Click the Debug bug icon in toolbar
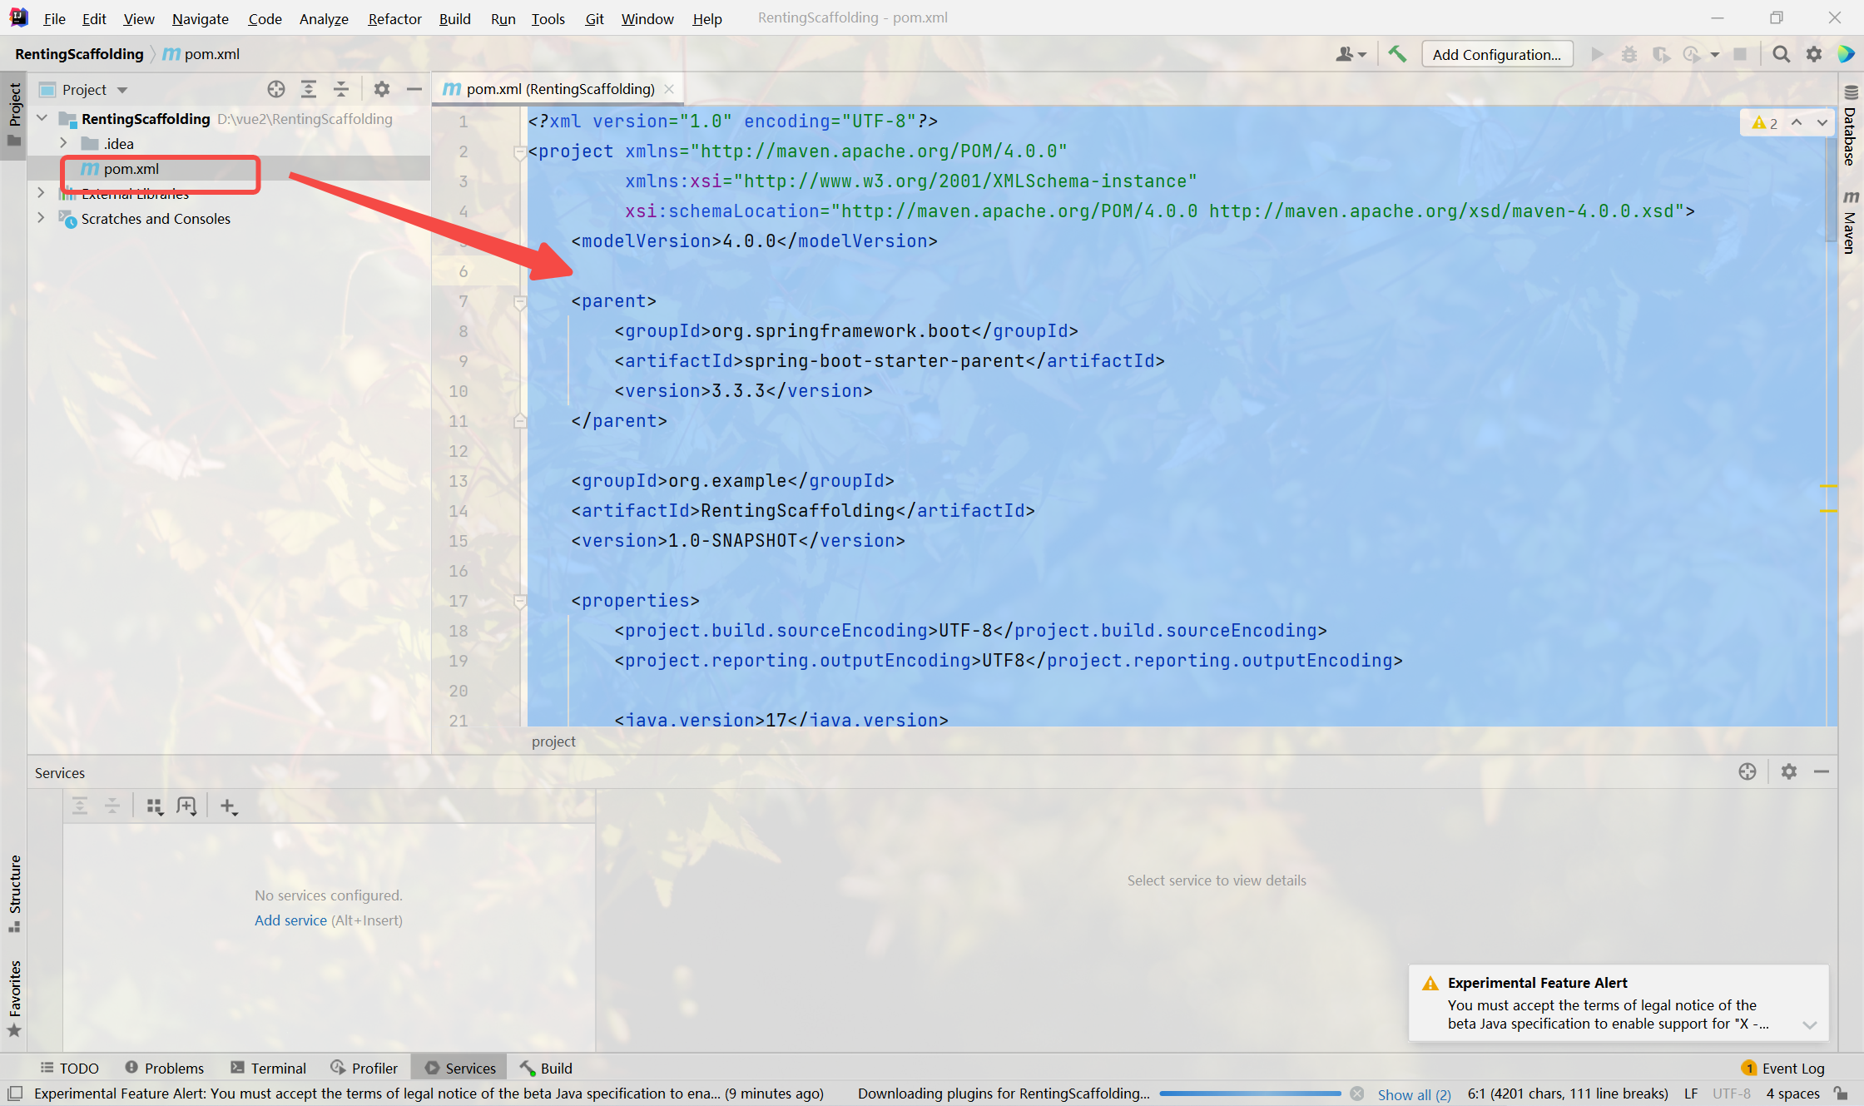 [1629, 54]
